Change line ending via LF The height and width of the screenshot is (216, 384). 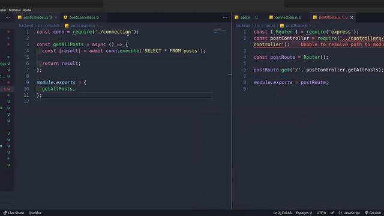click(332, 213)
